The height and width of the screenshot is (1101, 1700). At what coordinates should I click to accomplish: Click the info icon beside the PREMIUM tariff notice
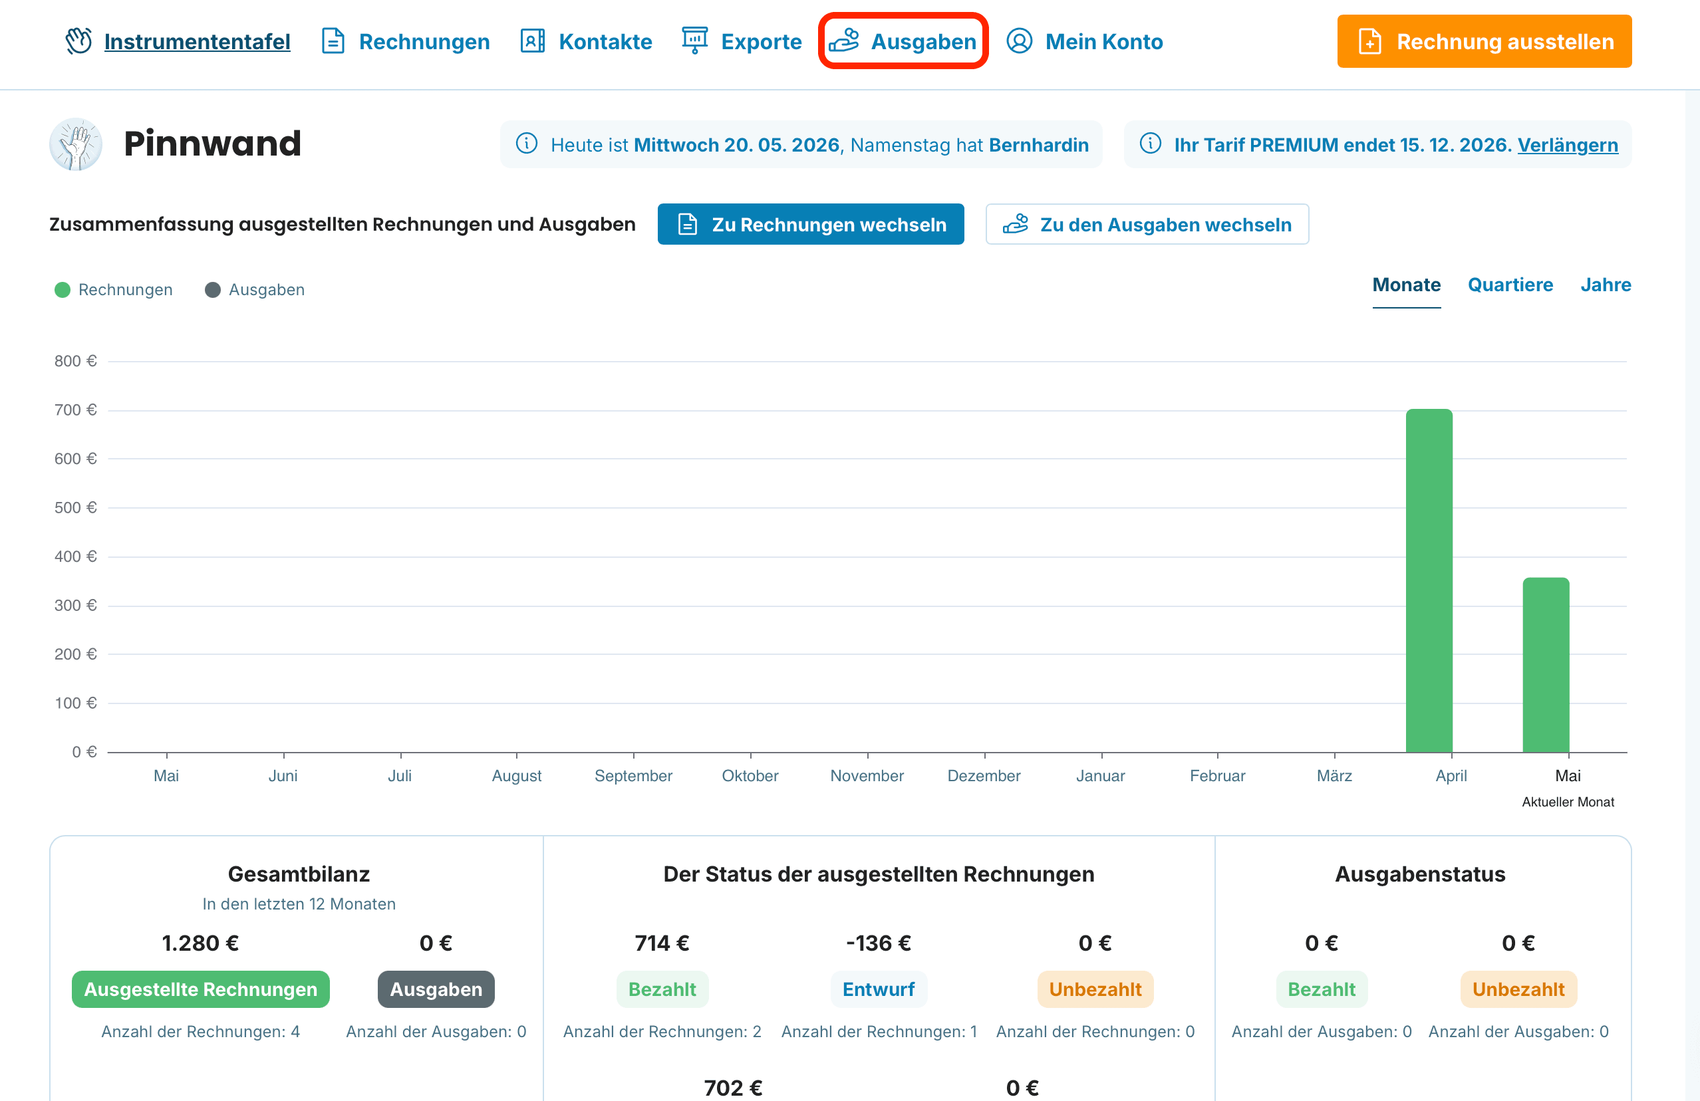click(x=1150, y=144)
